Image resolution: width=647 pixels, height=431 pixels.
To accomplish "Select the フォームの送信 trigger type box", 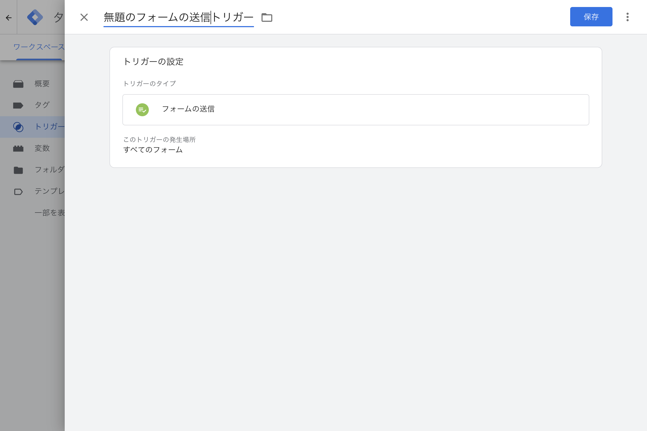I will click(x=356, y=110).
